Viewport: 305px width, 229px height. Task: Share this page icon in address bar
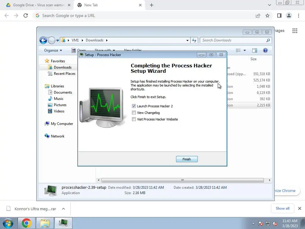(x=258, y=16)
